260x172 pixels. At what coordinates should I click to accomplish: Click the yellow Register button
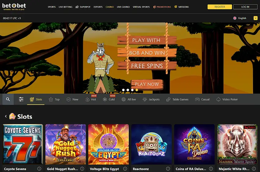click(x=220, y=7)
